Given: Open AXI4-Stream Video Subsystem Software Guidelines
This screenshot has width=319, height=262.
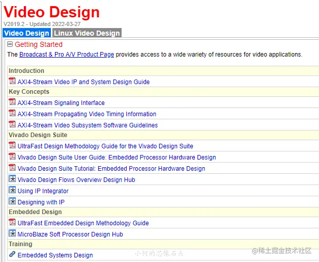Looking at the screenshot, I should (88, 125).
